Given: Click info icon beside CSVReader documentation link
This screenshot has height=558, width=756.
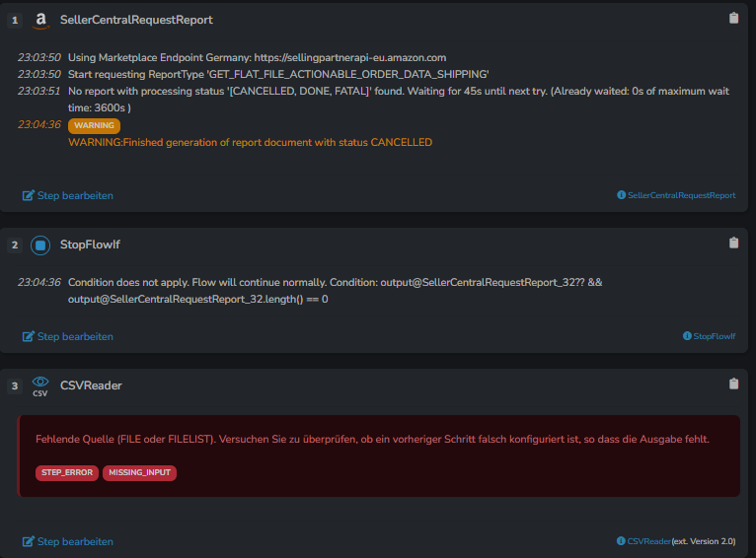Looking at the screenshot, I should tap(621, 541).
